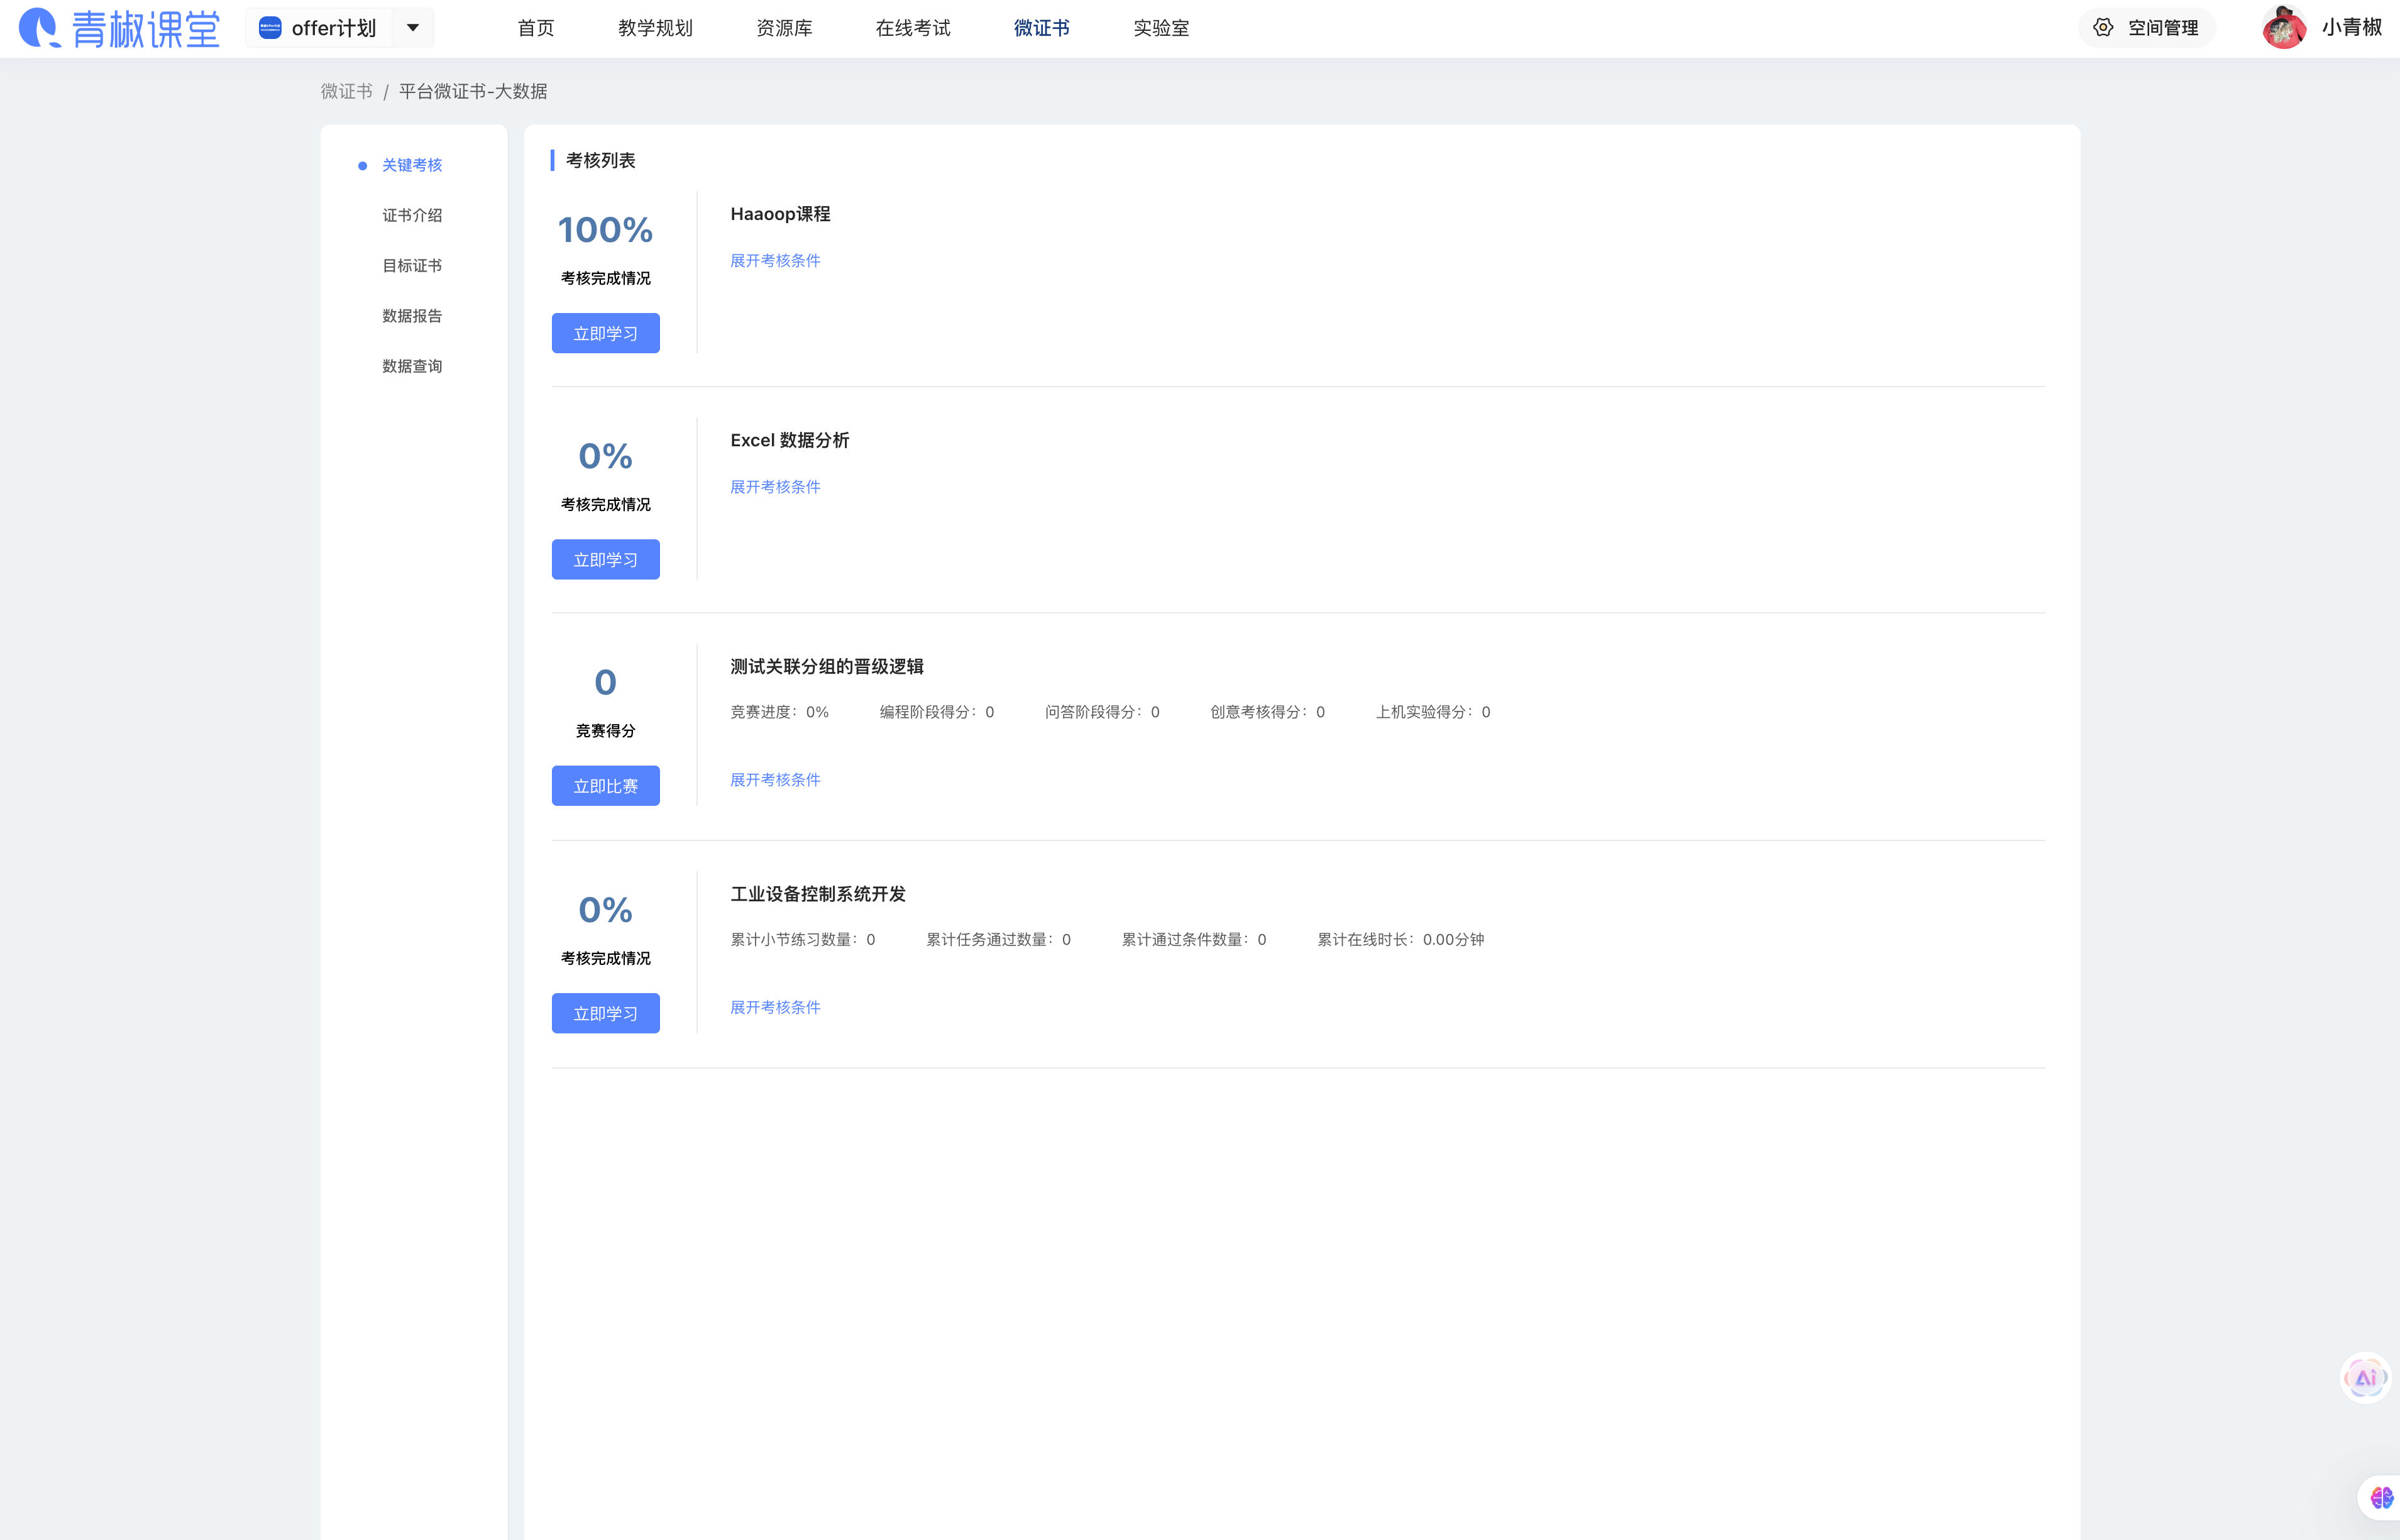Select 证书介绍 in the sidebar
The width and height of the screenshot is (2400, 1540).
(x=412, y=215)
